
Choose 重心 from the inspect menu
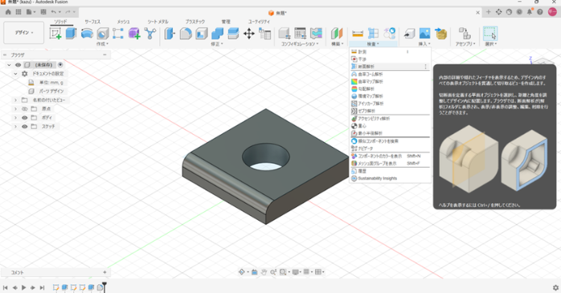(390, 126)
